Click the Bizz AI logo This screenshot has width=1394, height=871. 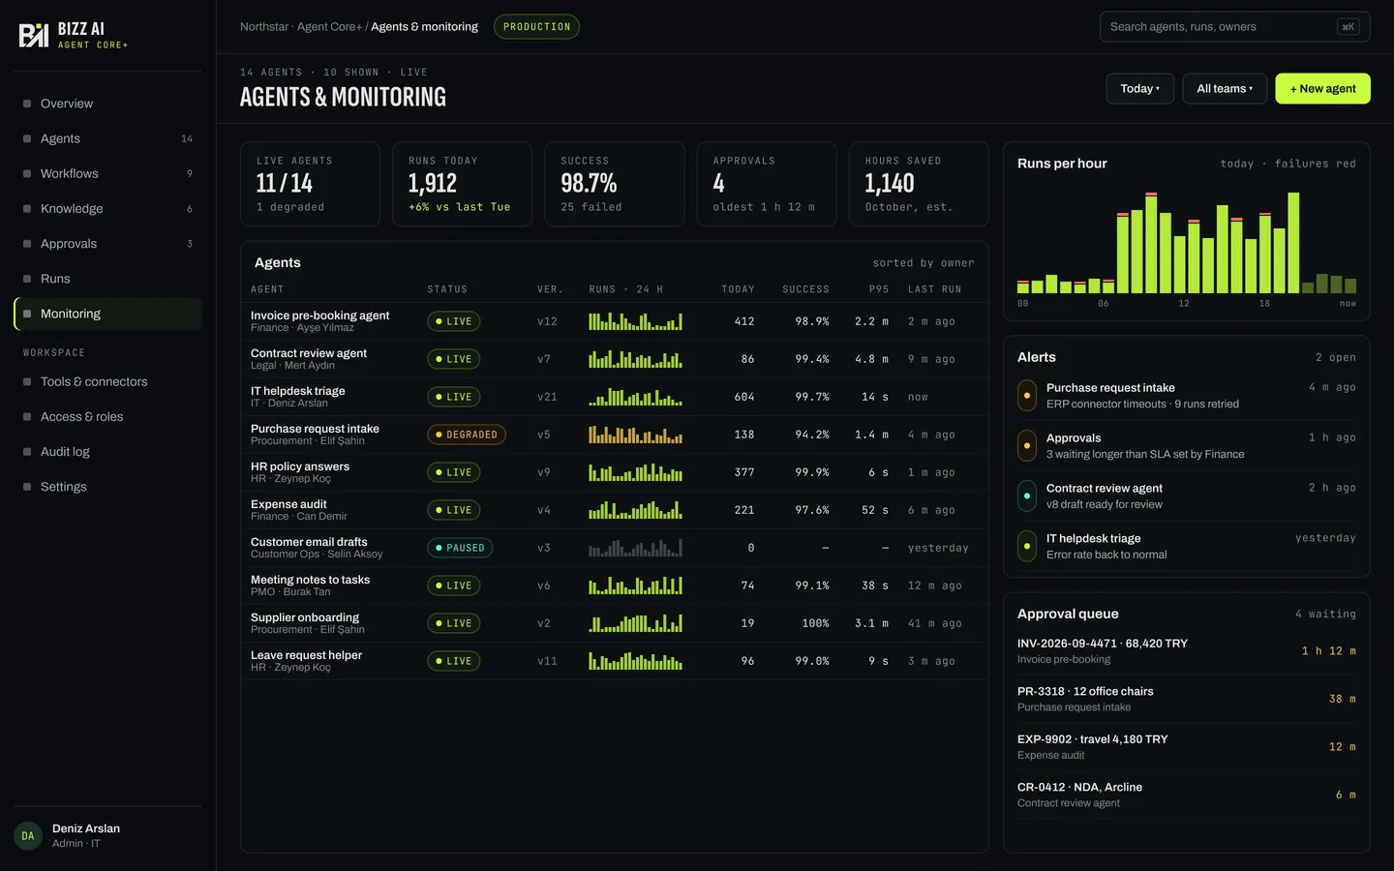(x=74, y=35)
